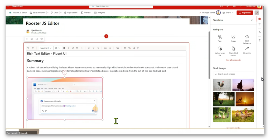Insert a numbered list
The image size is (270, 140).
[x=110, y=48]
